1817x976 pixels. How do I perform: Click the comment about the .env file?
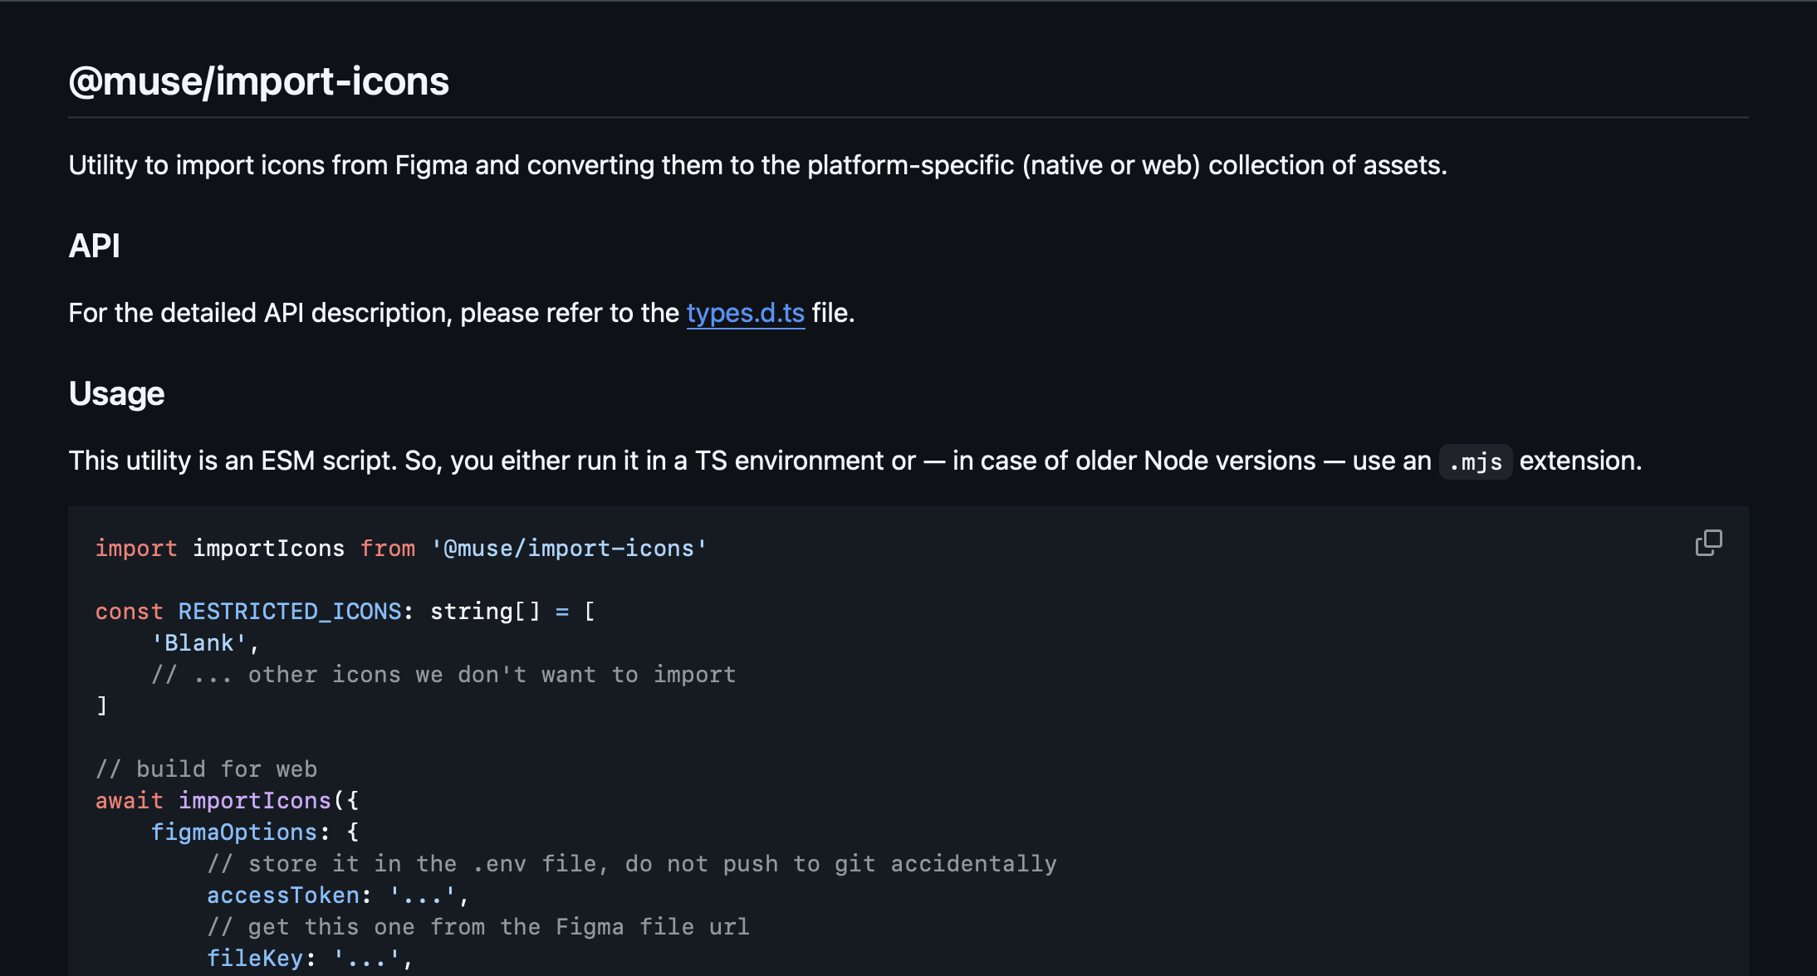pos(631,864)
